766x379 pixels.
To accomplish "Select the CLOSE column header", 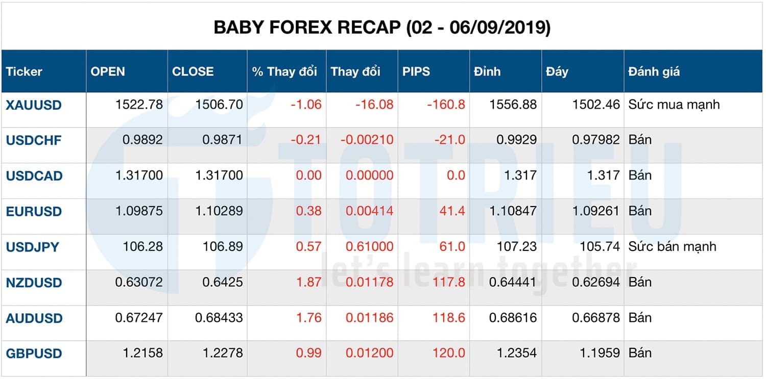I will click(x=193, y=71).
